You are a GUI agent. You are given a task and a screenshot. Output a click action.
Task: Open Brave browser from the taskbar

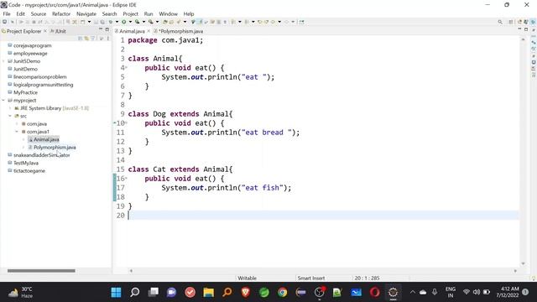point(246,292)
